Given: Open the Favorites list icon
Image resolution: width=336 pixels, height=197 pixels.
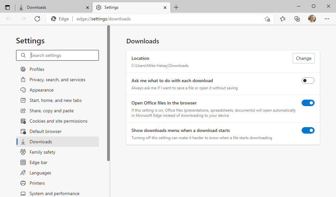Looking at the screenshot, I should pyautogui.click(x=283, y=19).
